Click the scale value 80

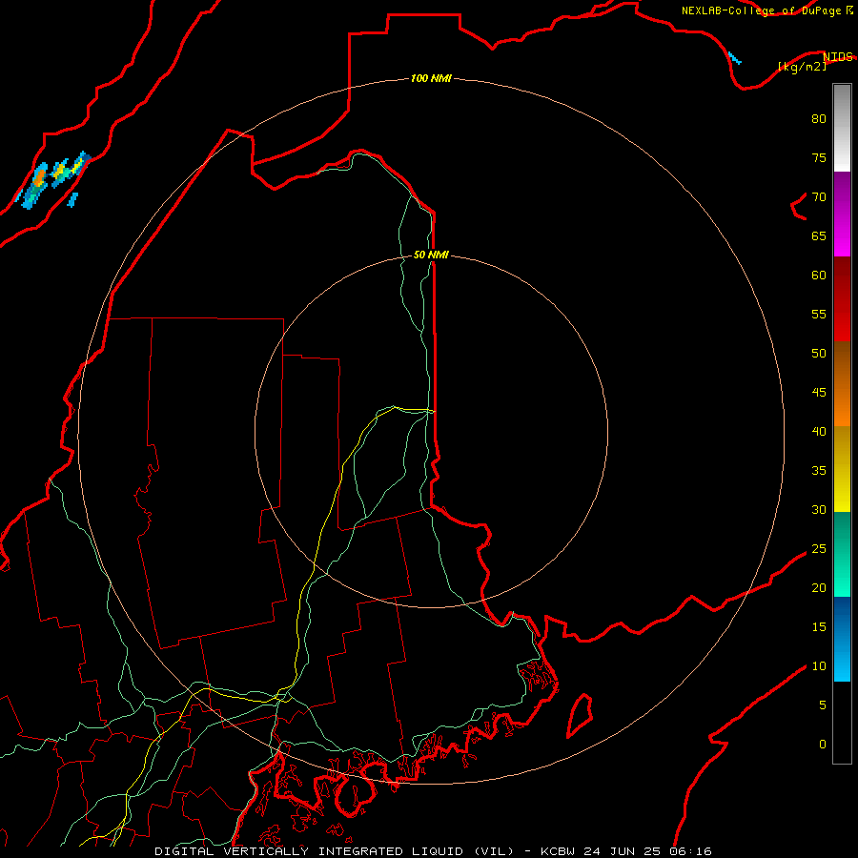click(x=819, y=119)
